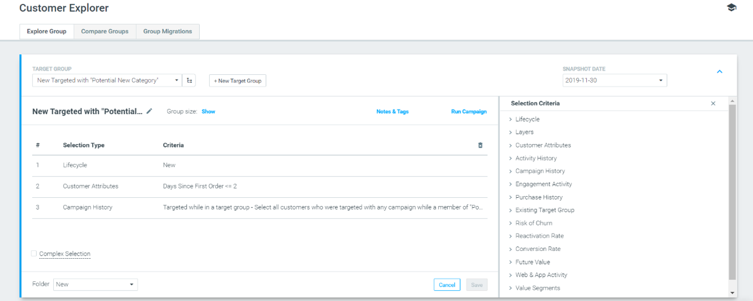Viewport: 753px width, 301px height.
Task: Collapse target group section with top chevron
Action: (719, 72)
